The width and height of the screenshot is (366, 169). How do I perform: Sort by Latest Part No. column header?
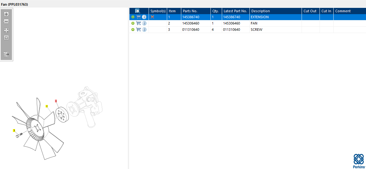click(236, 11)
